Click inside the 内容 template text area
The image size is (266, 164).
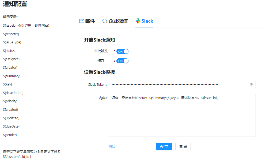(x=182, y=115)
